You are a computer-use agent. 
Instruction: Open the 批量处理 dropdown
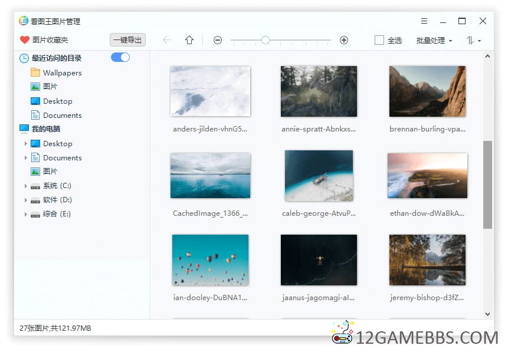point(434,40)
